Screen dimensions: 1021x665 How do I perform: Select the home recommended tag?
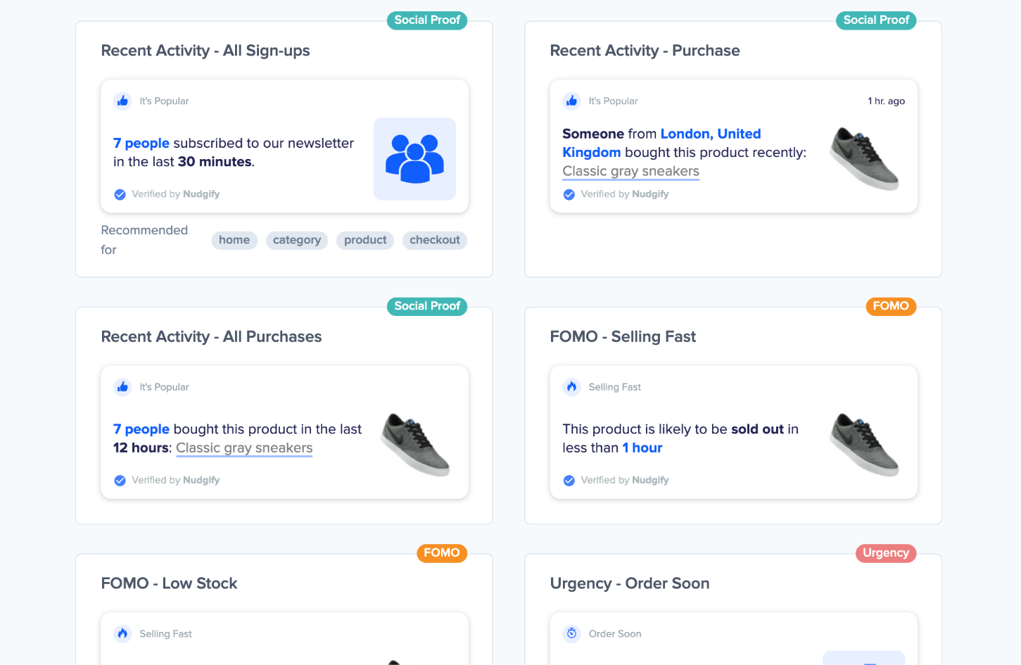coord(234,241)
